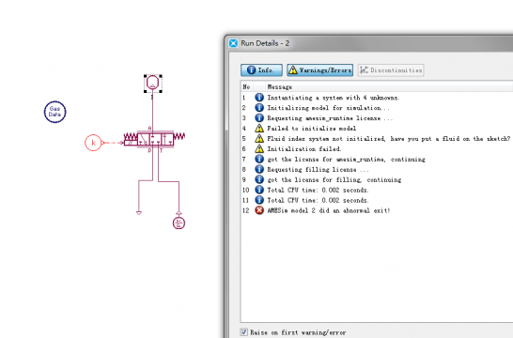
Task: Click the warning triangle icon in row 5
Action: coord(259,139)
